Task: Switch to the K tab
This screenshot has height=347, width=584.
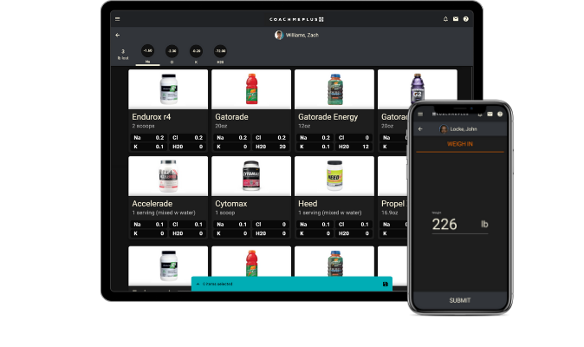Action: pyautogui.click(x=196, y=54)
